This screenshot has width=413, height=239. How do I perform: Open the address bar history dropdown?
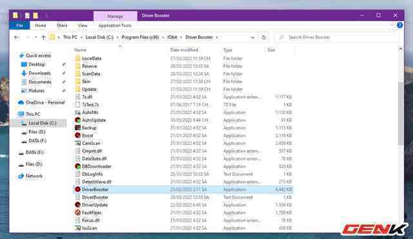point(252,37)
